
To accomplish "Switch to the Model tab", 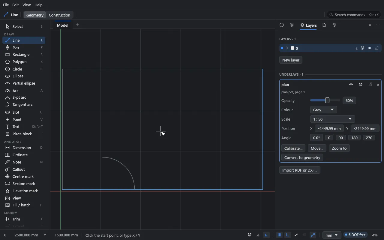I will point(63,25).
